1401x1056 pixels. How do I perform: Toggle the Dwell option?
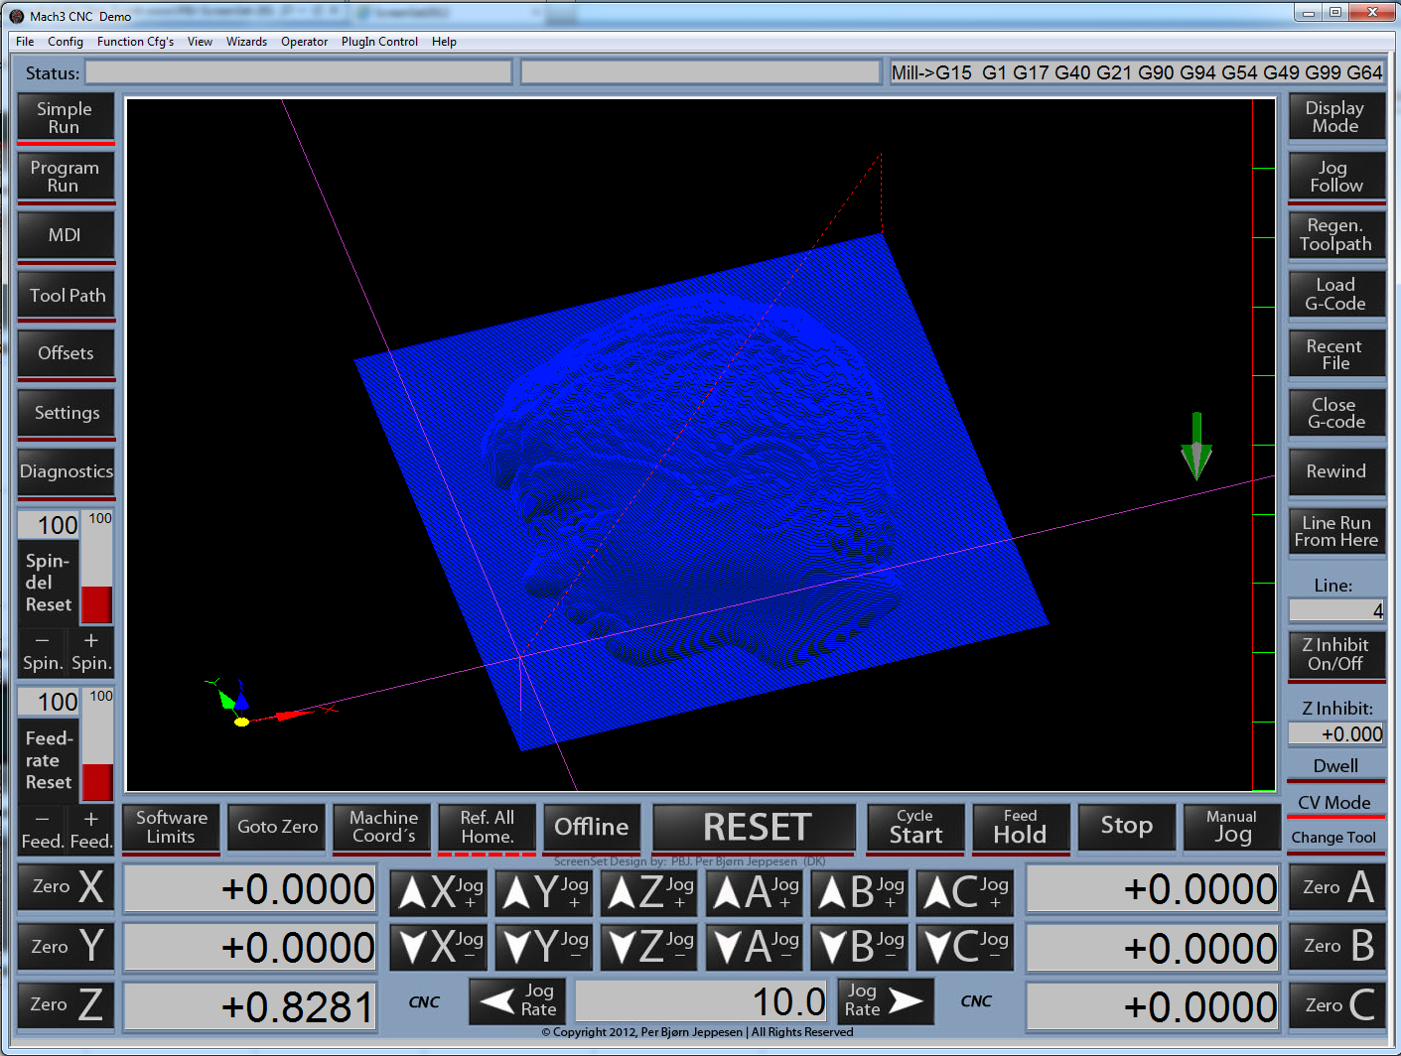(x=1335, y=766)
